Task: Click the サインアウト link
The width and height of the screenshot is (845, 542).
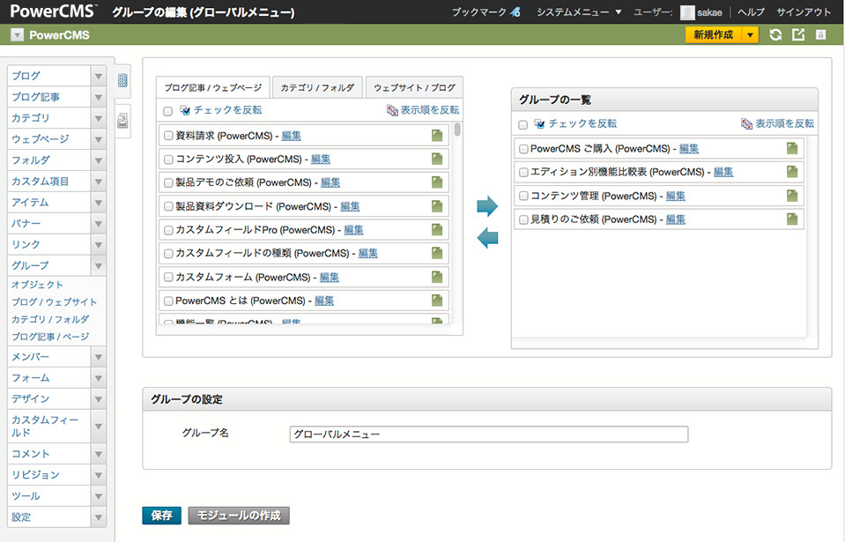Action: [804, 11]
